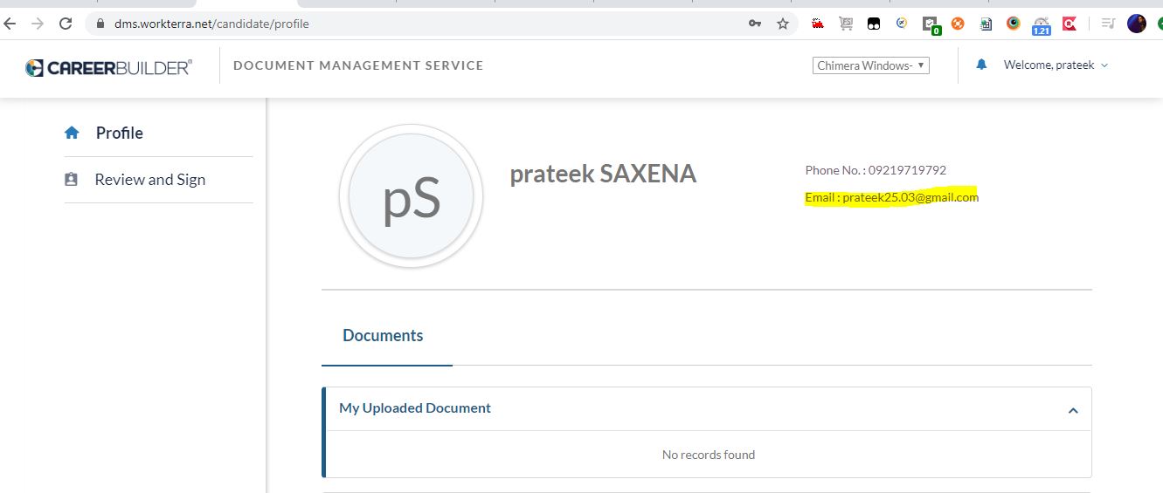Image resolution: width=1163 pixels, height=493 pixels.
Task: Expand the Welcome, prateek user menu
Action: coord(1056,65)
